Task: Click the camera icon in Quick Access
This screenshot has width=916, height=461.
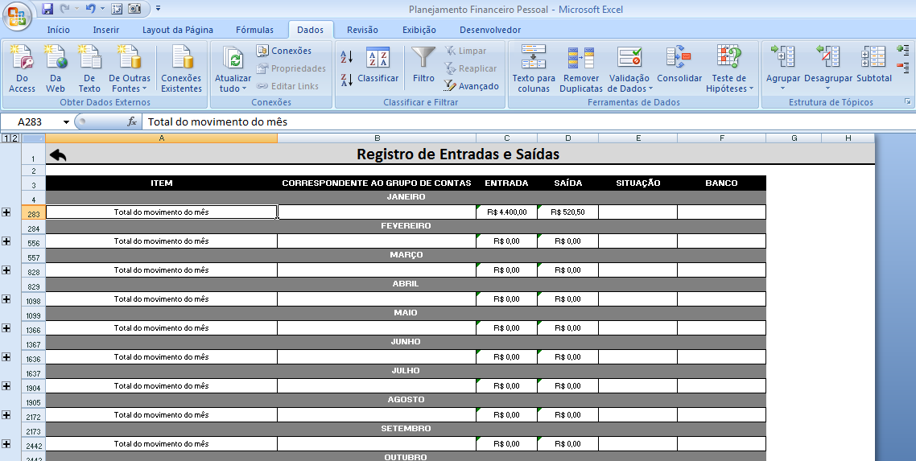Action: 134,9
